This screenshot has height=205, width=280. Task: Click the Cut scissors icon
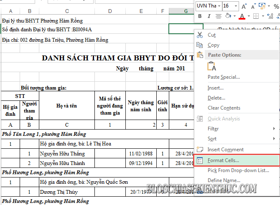(200, 35)
